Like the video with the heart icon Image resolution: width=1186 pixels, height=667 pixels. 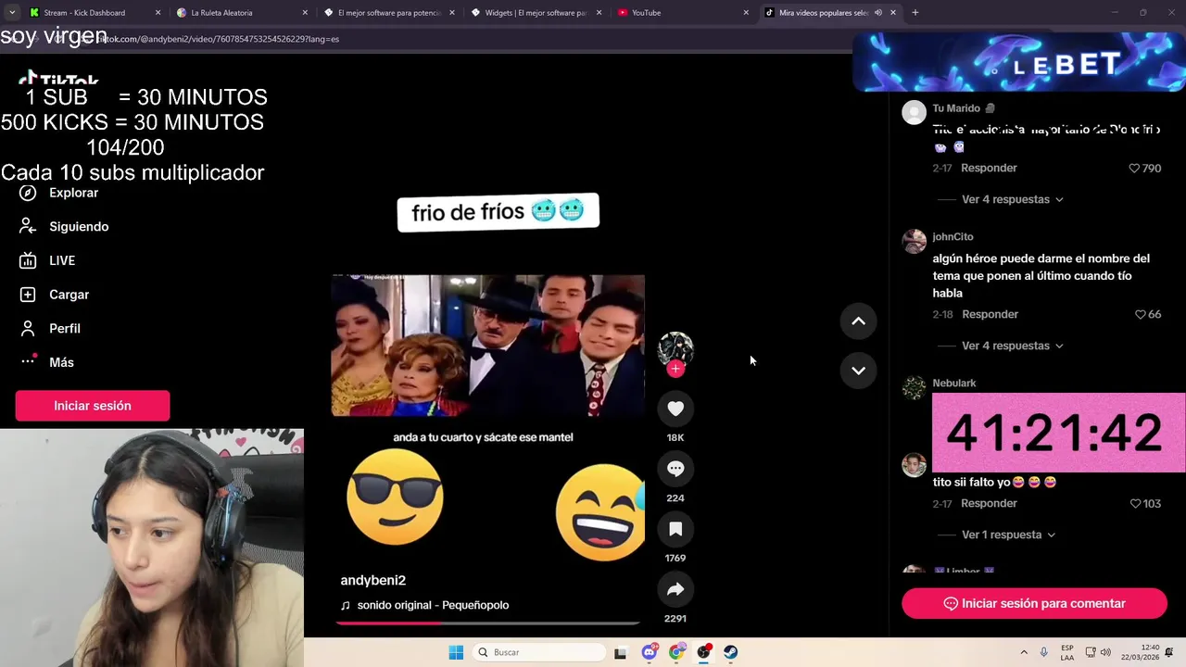coord(675,409)
